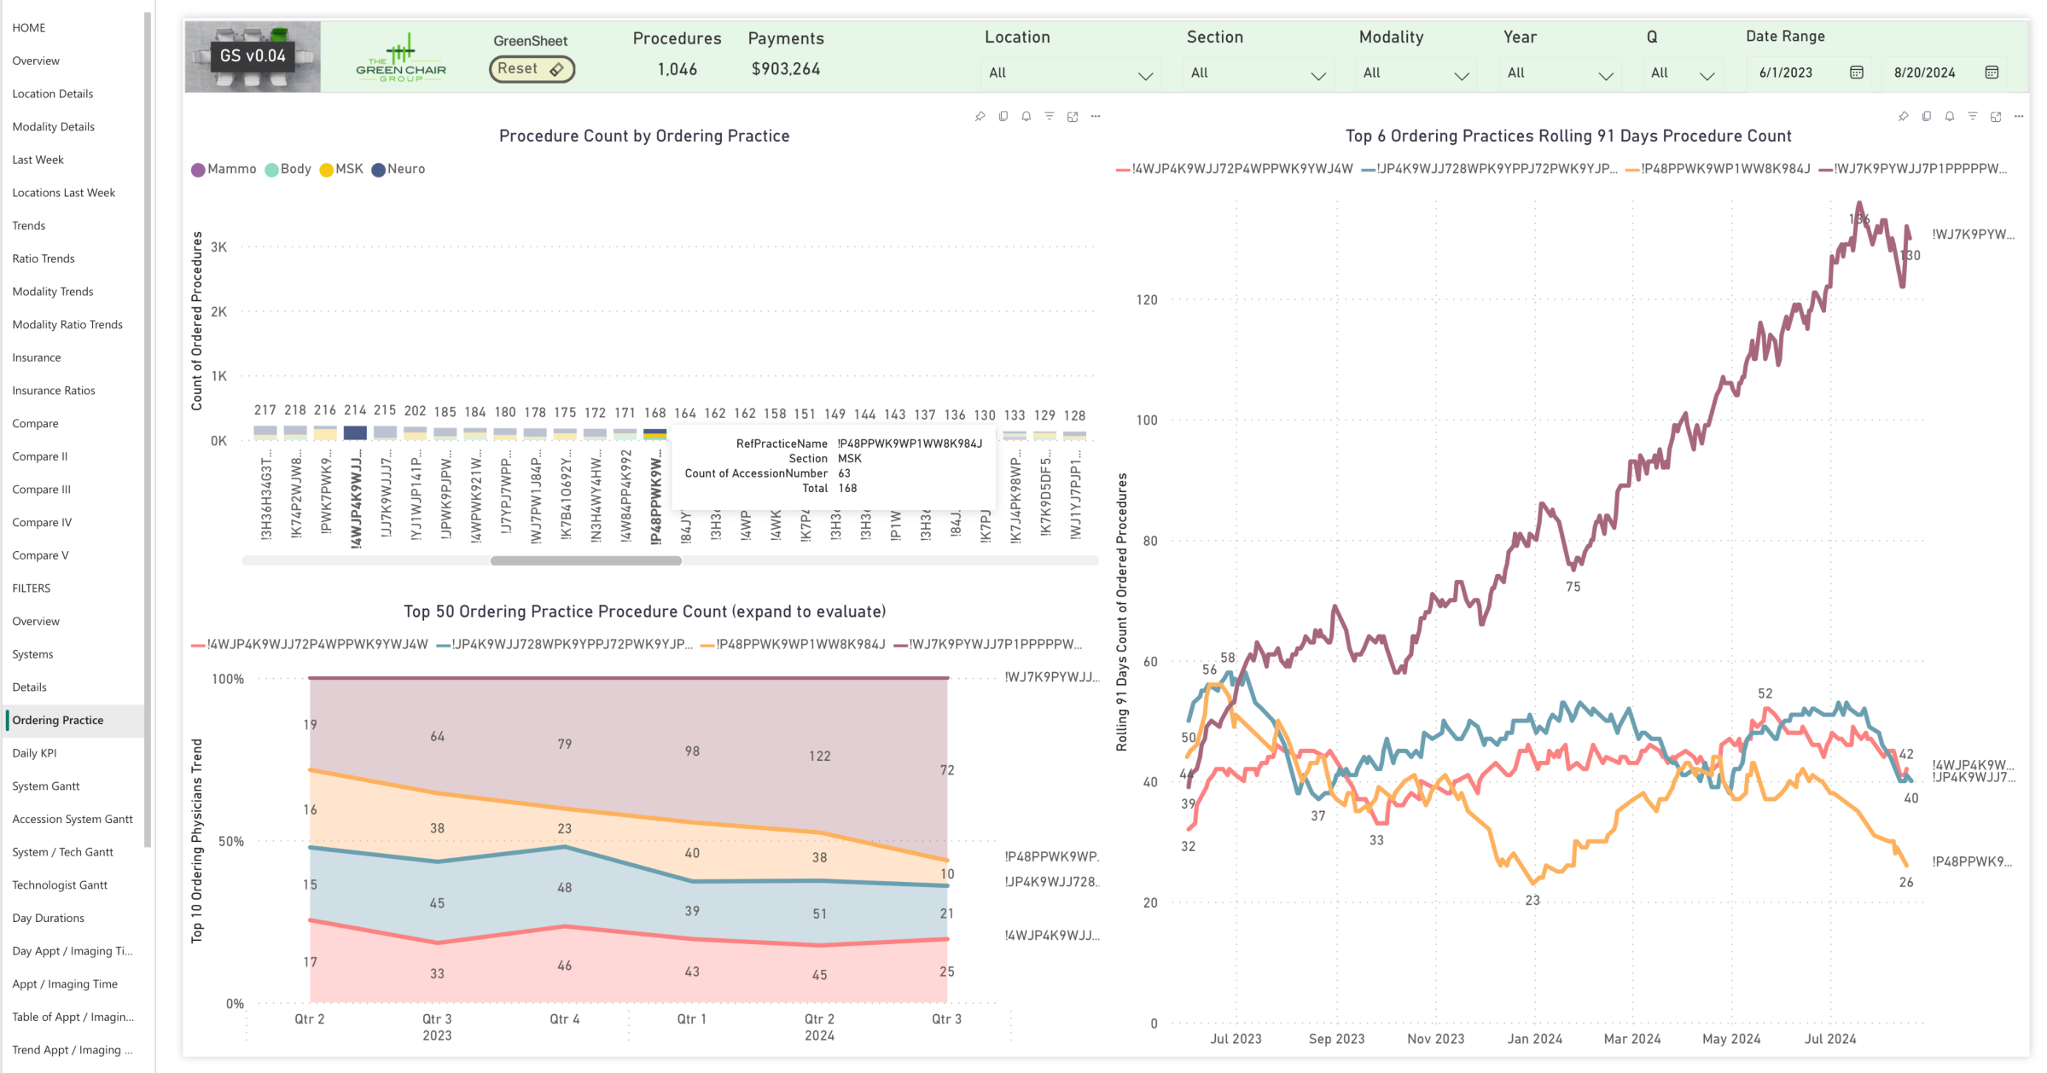
Task: Navigate to the Insurance Ratios page
Action: 54,391
